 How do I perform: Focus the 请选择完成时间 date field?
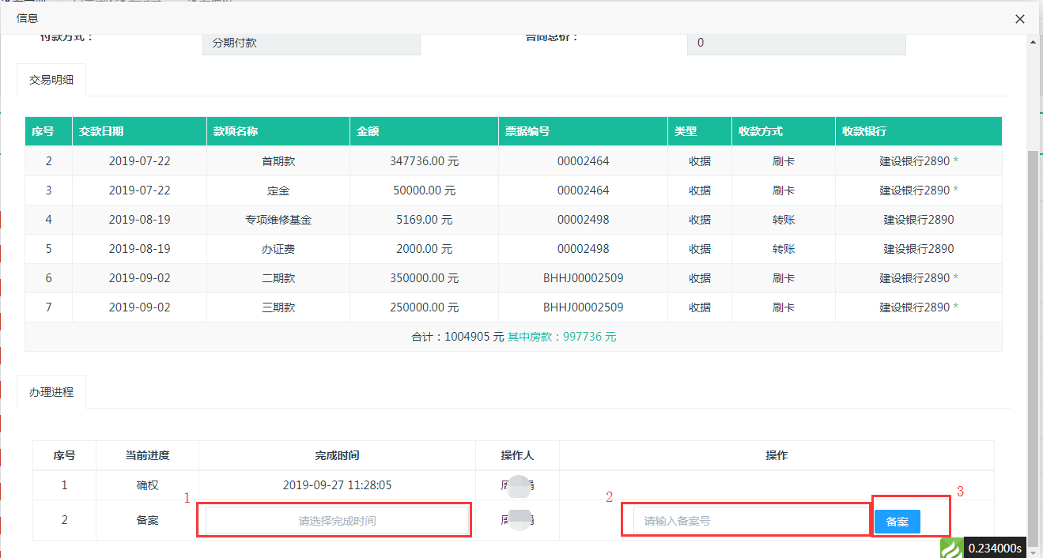(337, 521)
